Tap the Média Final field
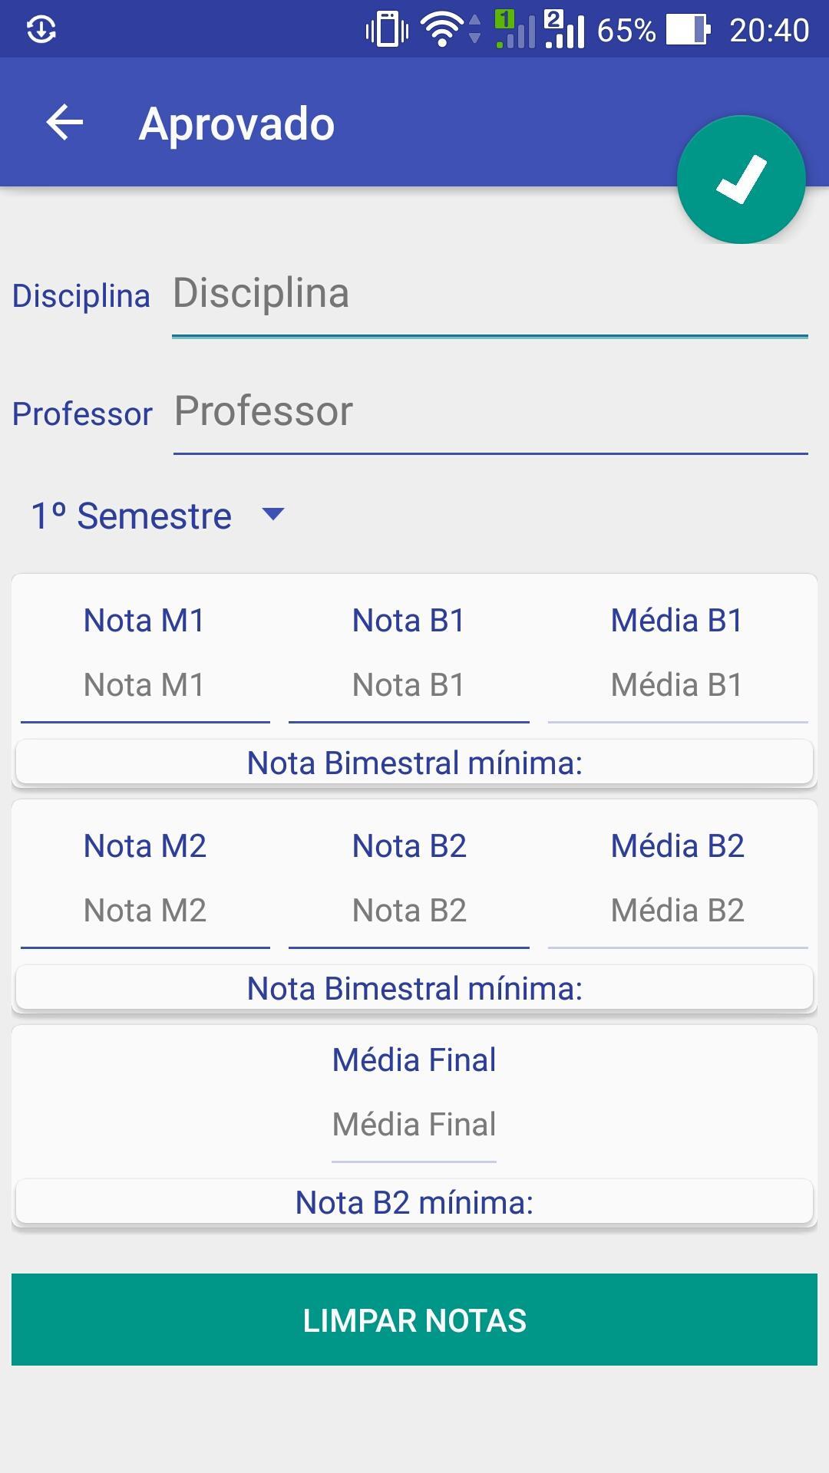Screen dimensions: 829x1473 414,1126
